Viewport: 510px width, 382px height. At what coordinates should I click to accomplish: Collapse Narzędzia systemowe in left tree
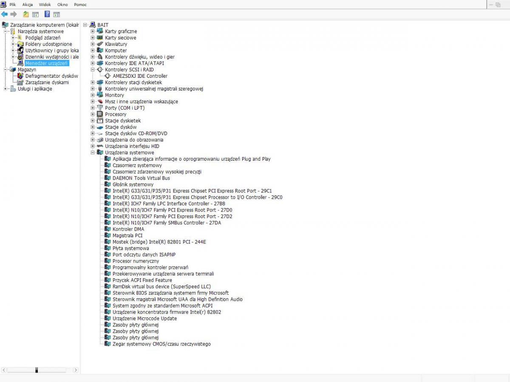click(6, 31)
